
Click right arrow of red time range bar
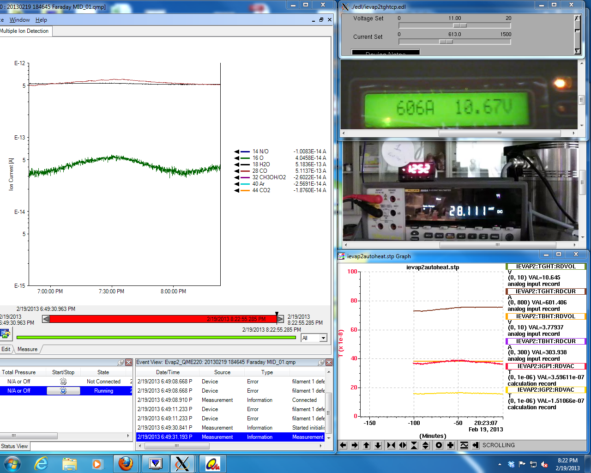pos(280,319)
